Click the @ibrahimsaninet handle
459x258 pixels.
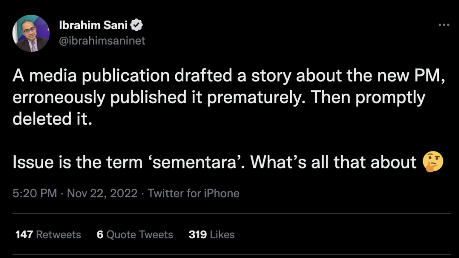102,41
